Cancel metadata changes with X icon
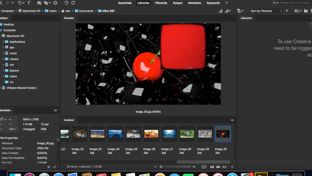 tap(49, 167)
